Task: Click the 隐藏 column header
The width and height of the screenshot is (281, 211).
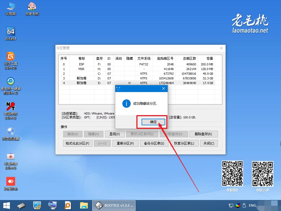Action: (130, 59)
